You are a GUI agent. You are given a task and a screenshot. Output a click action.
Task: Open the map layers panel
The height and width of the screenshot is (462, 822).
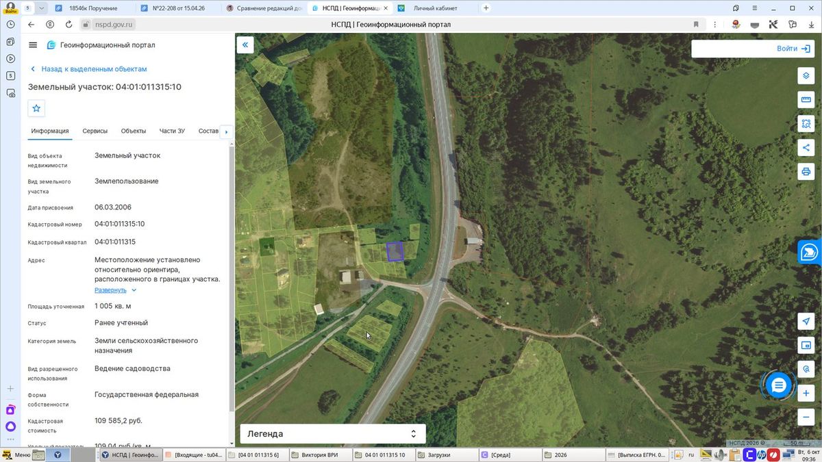806,75
